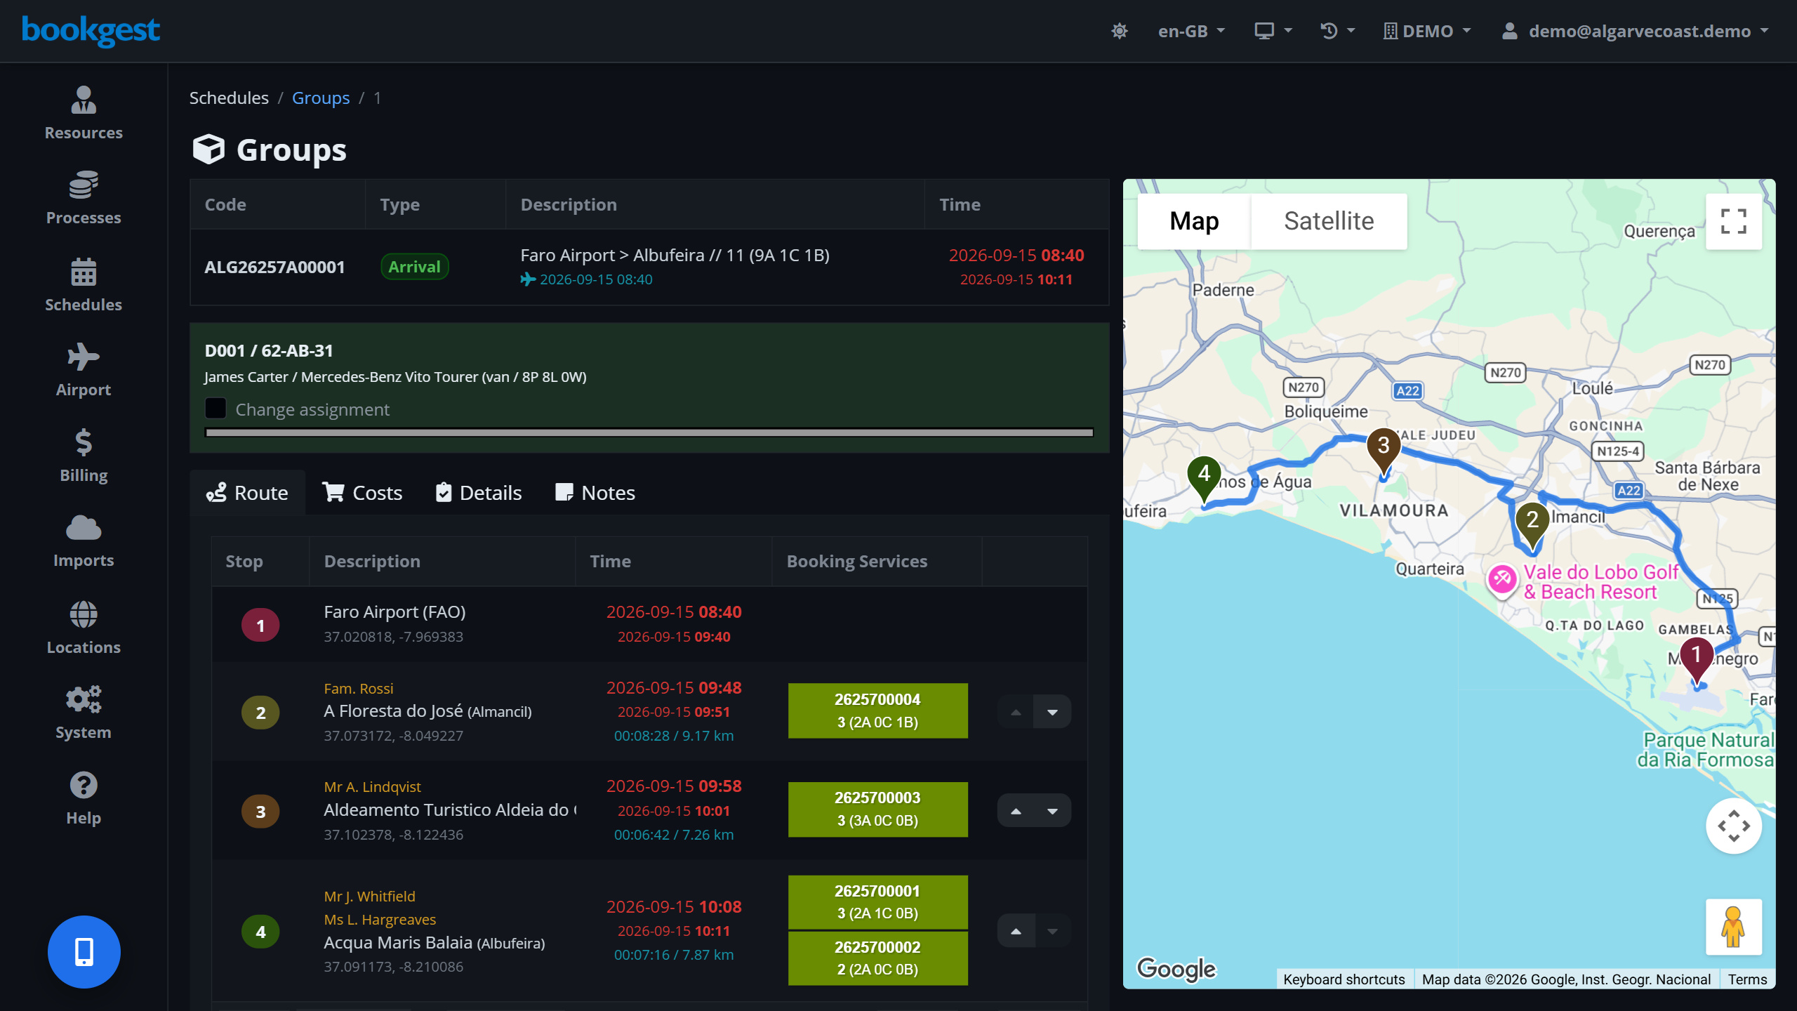Screen dimensions: 1797x1011
Task: Go to Groups breadcrumb link
Action: [321, 98]
